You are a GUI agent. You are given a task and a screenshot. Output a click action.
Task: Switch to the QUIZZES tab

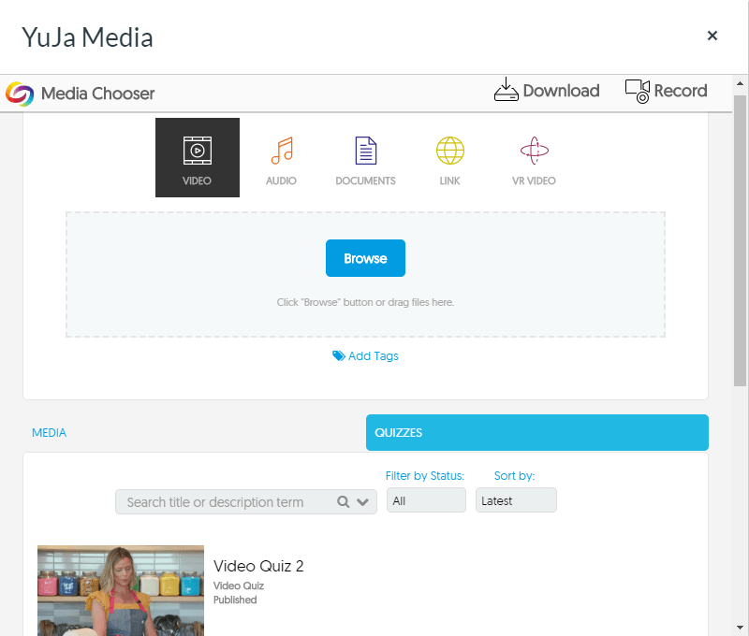coord(536,433)
